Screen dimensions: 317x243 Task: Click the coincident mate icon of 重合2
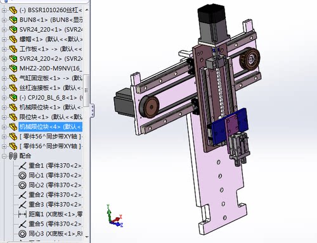pyautogui.click(x=22, y=195)
